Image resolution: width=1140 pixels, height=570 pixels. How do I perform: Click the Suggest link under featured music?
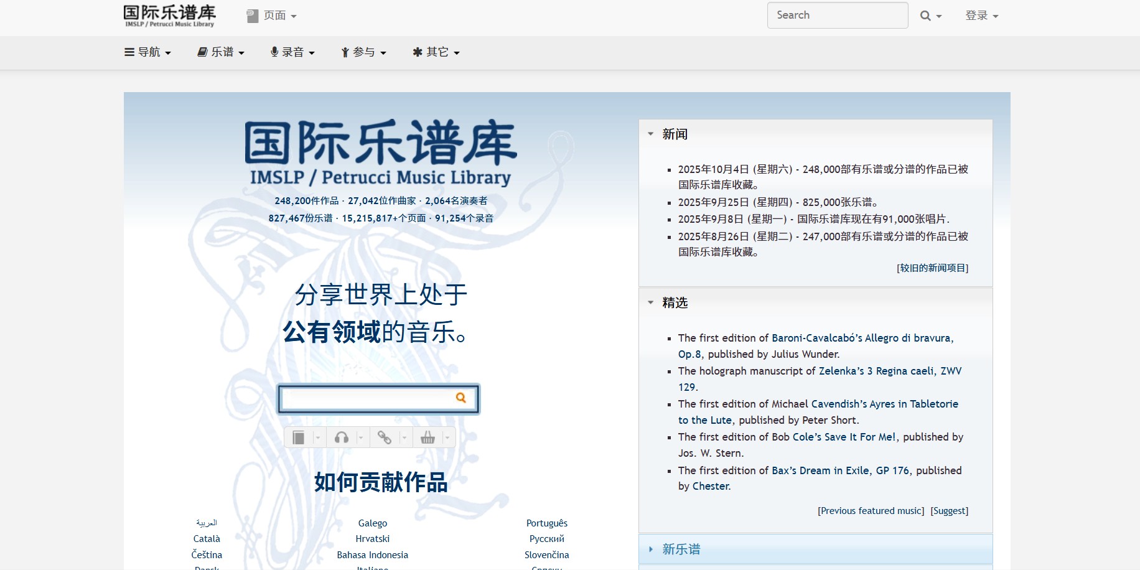click(949, 511)
